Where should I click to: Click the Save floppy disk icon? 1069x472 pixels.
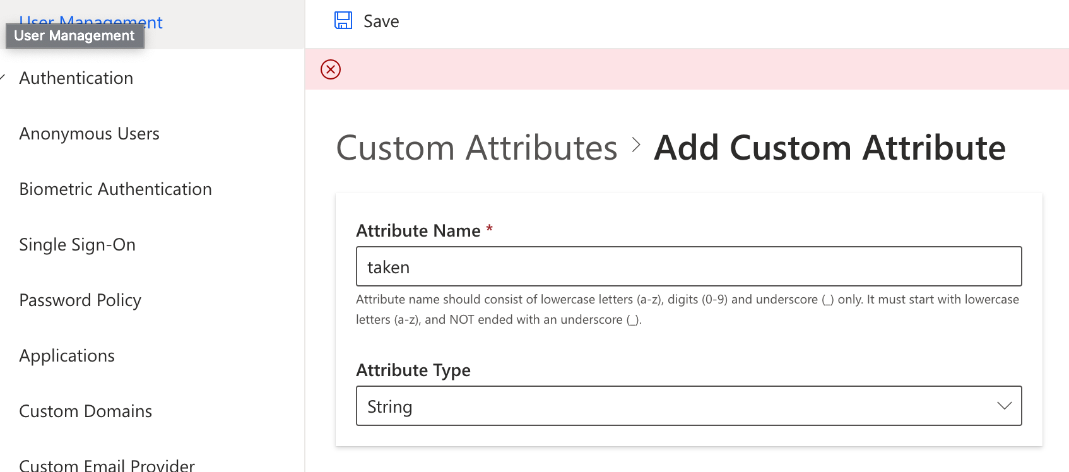[343, 21]
